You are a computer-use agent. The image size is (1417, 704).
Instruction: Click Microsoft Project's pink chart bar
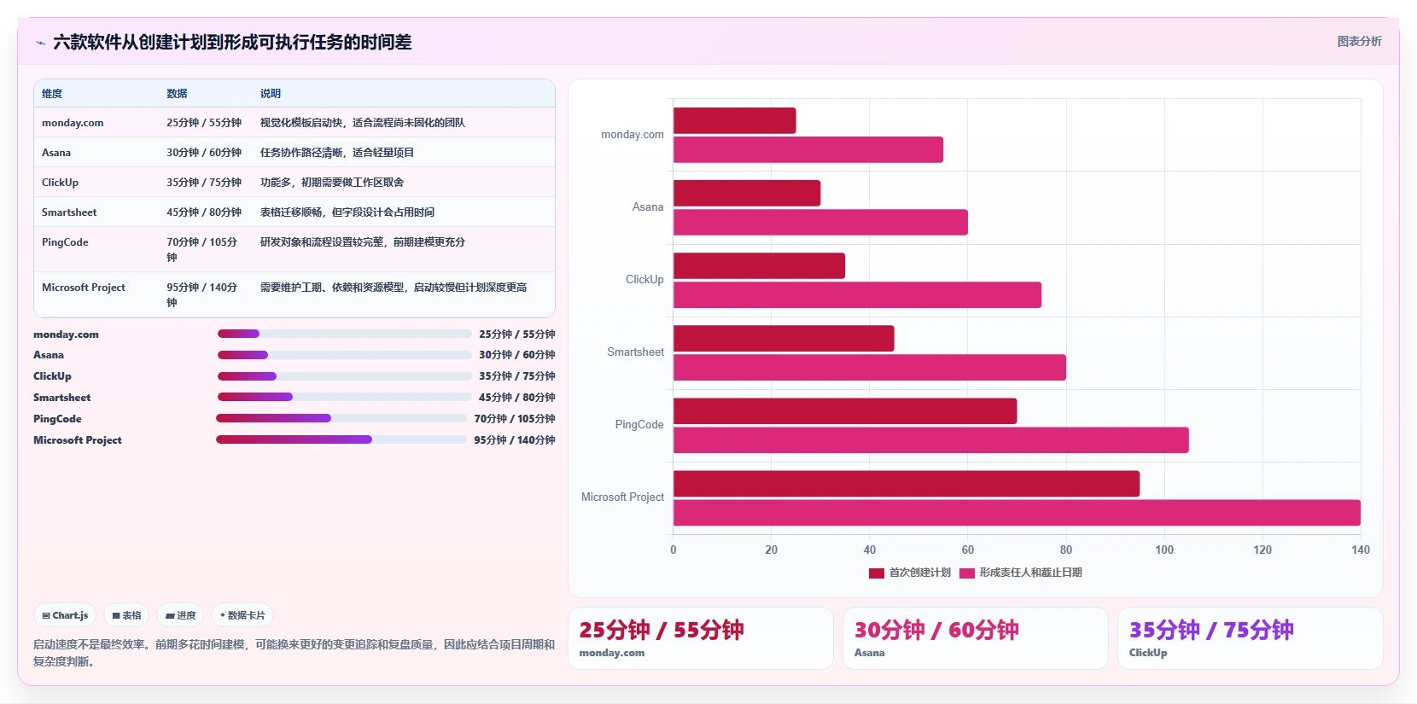[1017, 512]
